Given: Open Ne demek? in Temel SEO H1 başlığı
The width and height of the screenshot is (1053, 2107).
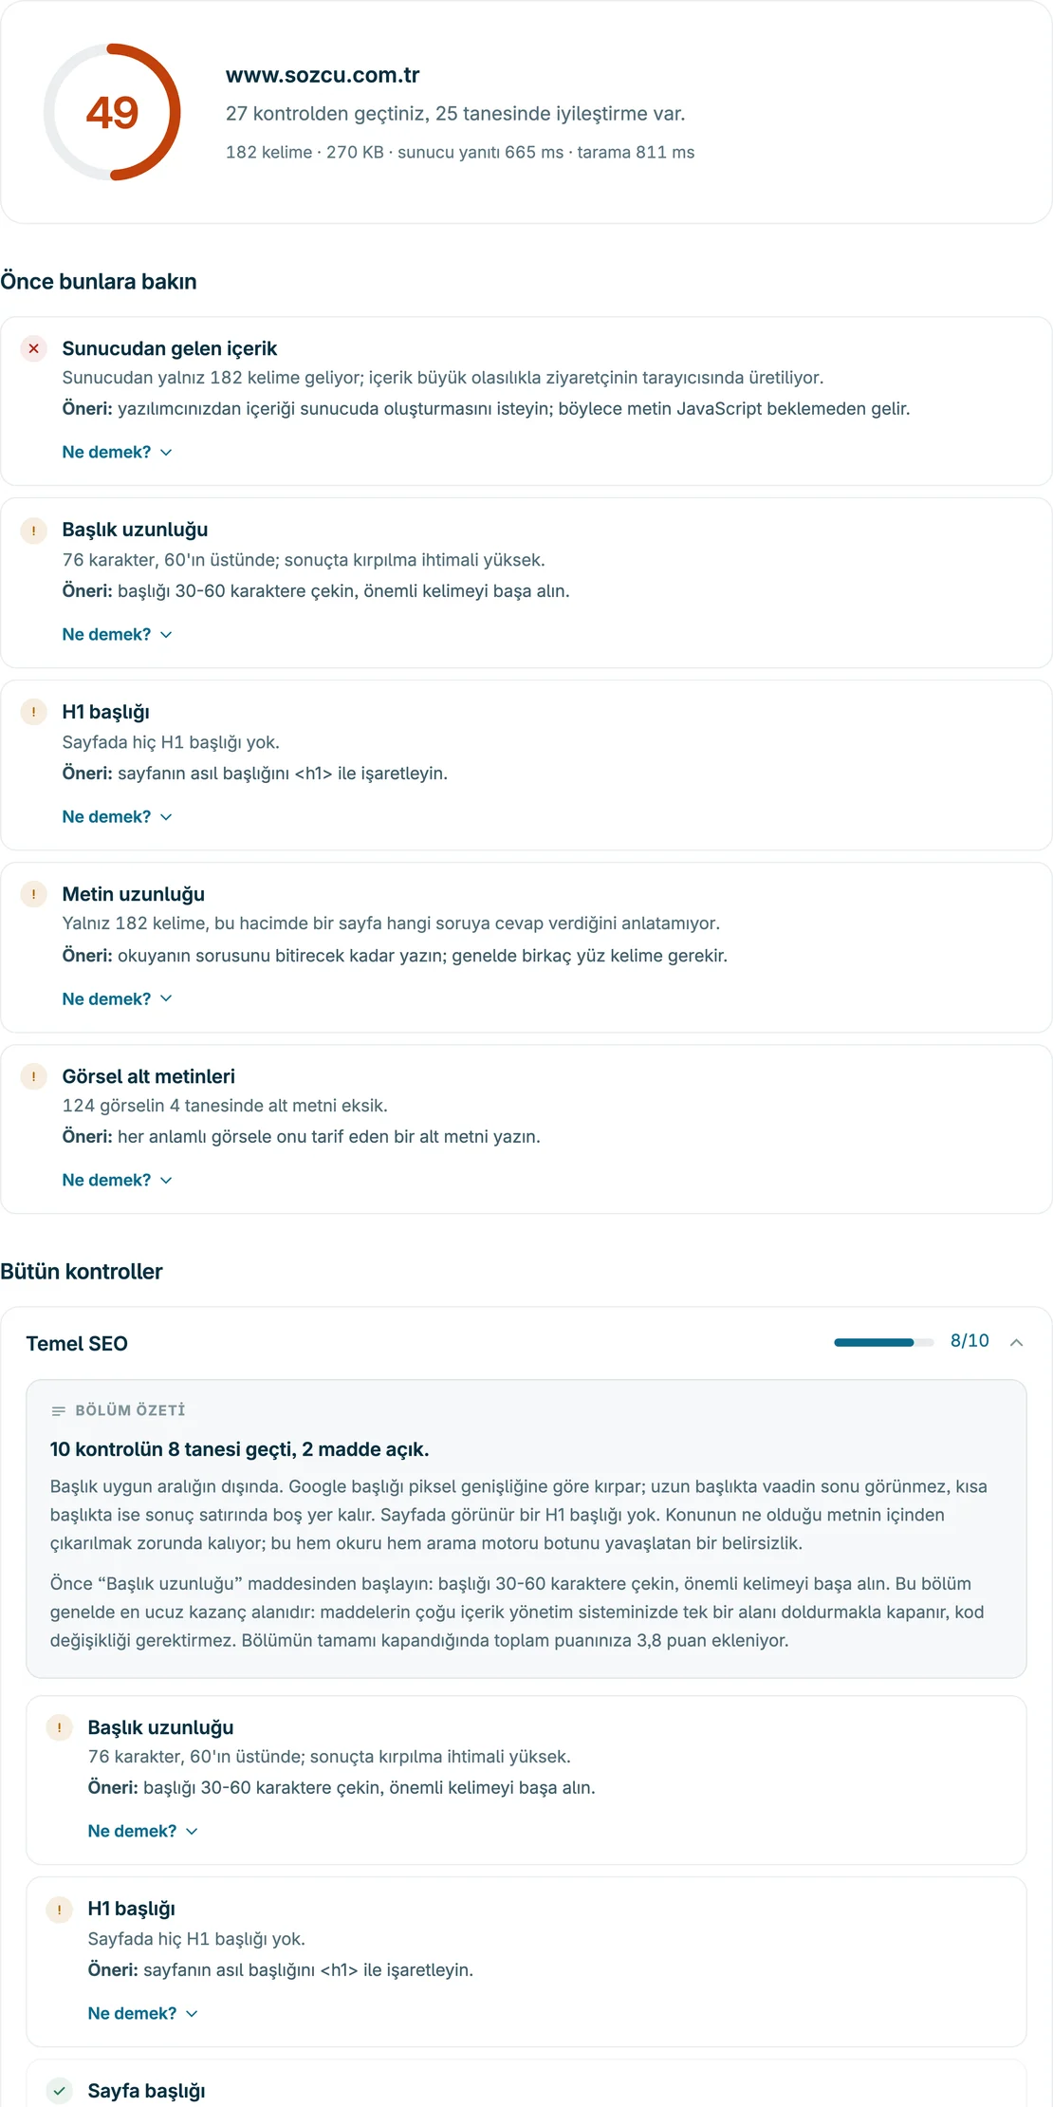Looking at the screenshot, I should click(142, 2013).
